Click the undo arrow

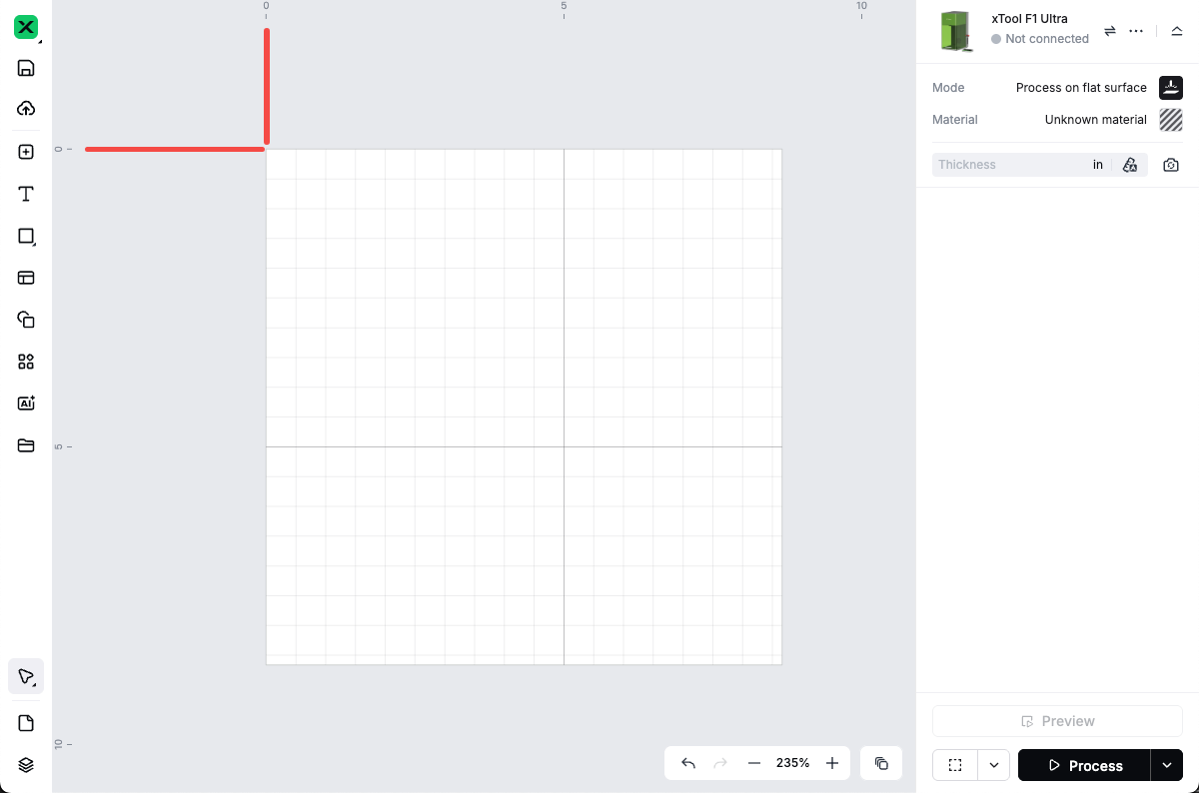pyautogui.click(x=688, y=763)
